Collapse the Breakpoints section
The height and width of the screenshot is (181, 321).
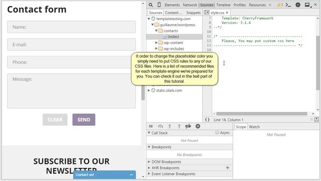pos(149,147)
